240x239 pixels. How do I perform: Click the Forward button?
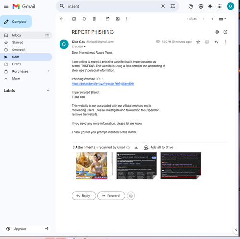[x=111, y=196]
